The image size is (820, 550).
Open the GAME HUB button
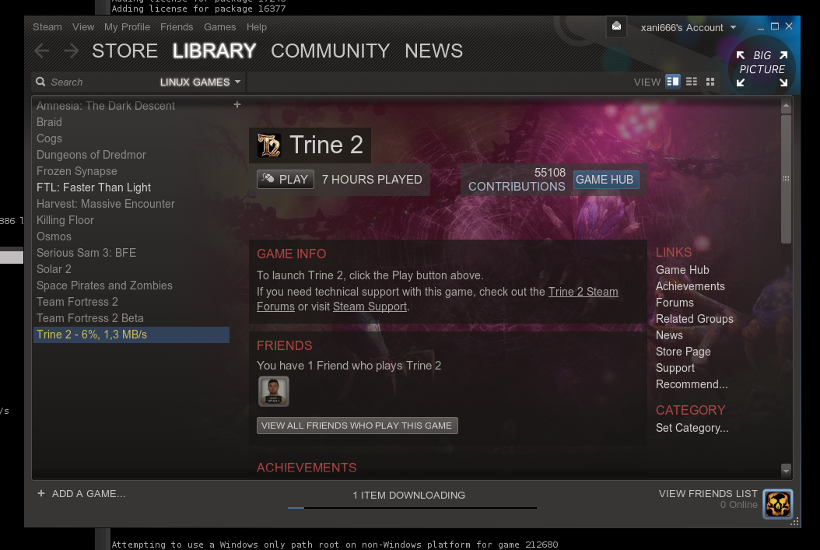(x=604, y=180)
